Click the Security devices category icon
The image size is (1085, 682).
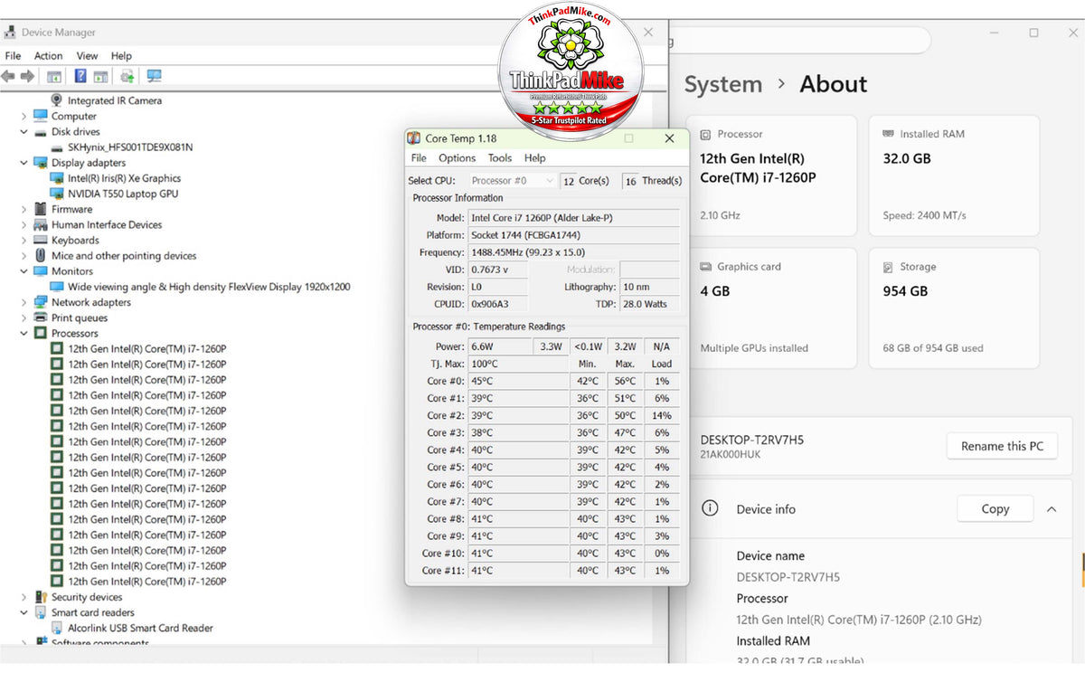(41, 597)
